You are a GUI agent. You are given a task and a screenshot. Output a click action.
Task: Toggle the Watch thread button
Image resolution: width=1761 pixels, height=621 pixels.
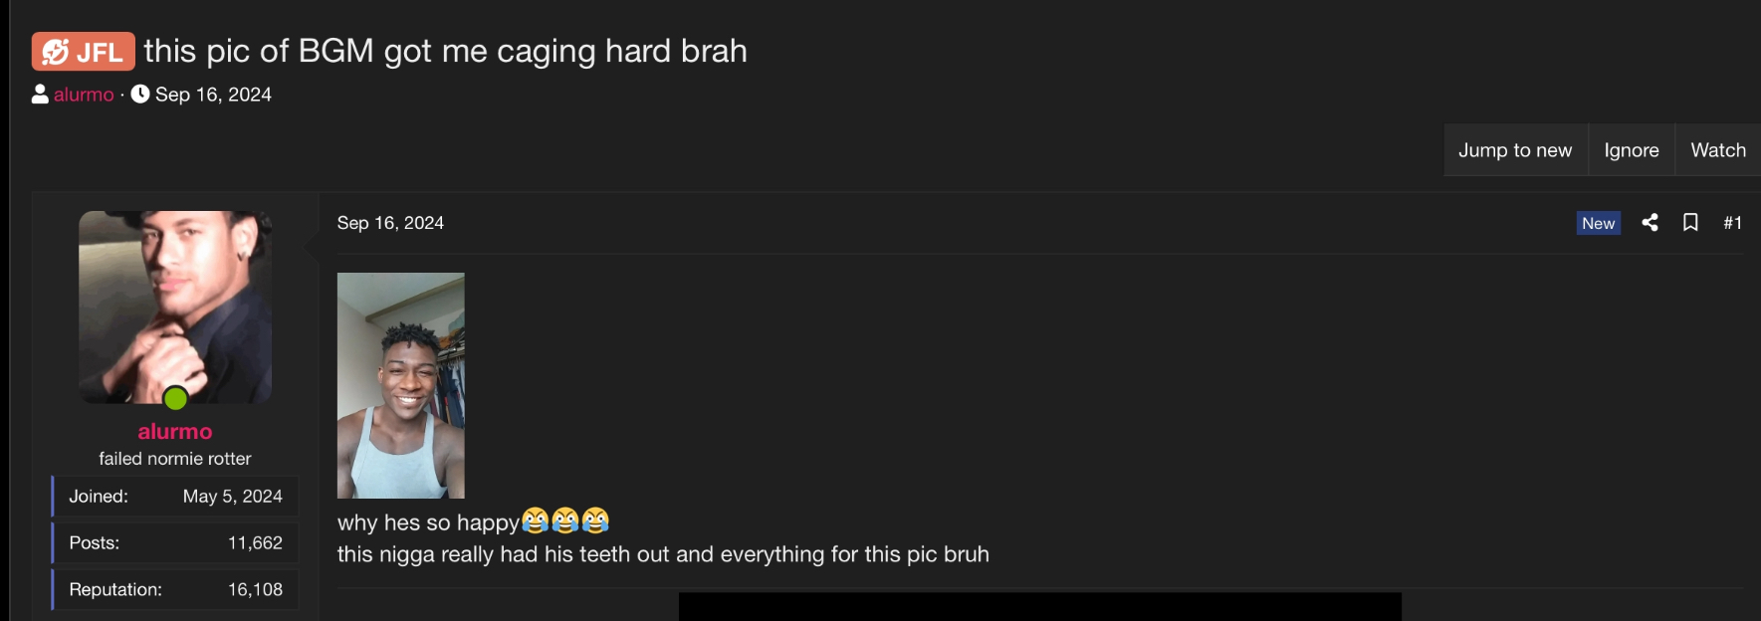coord(1717,150)
